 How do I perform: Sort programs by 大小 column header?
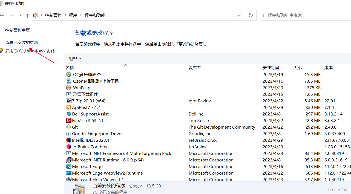[298, 68]
